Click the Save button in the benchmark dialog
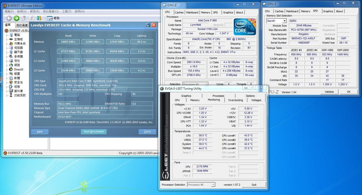Image resolution: width=362 pixels, height=195 pixels. [x=40, y=131]
